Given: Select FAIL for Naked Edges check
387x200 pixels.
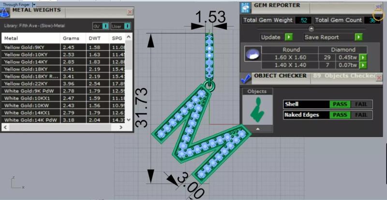Looking at the screenshot, I should (x=361, y=114).
